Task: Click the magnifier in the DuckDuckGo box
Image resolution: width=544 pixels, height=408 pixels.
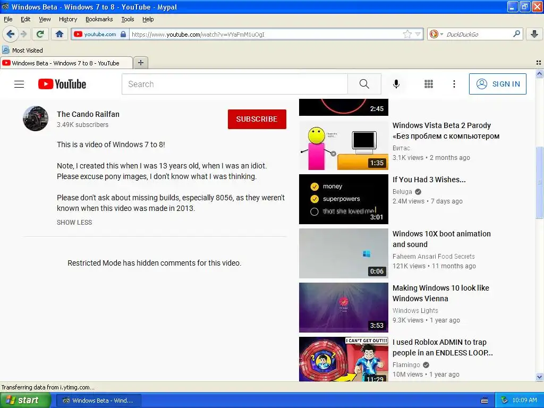Action: click(x=516, y=34)
